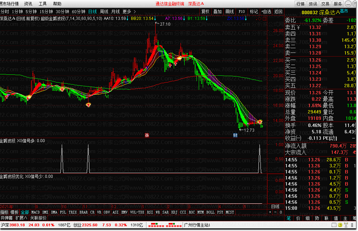Select the 价 tab in quote panel

click(x=298, y=218)
